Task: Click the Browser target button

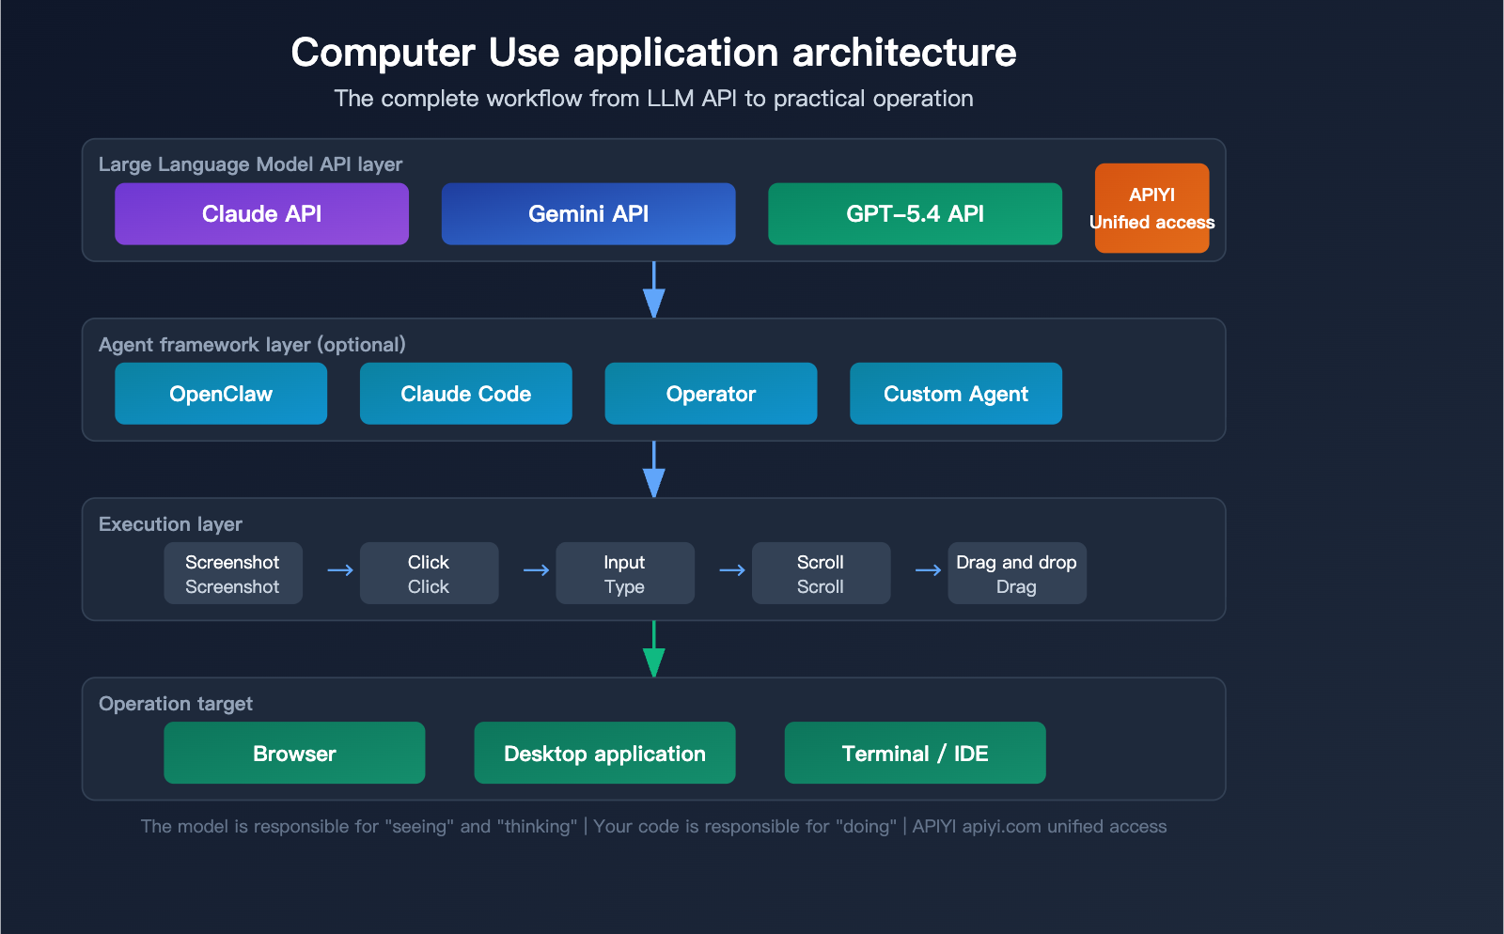Action: tap(293, 753)
